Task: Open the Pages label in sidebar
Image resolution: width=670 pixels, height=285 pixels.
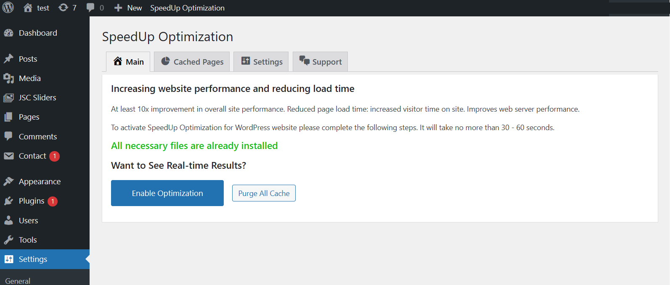Action: pos(29,117)
